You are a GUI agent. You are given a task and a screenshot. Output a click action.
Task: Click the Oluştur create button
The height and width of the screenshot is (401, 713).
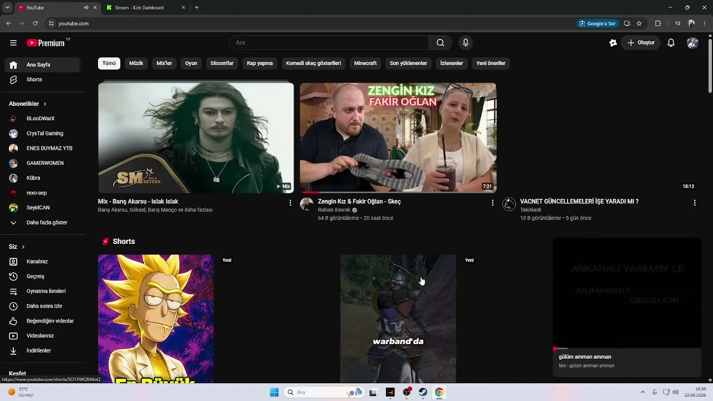641,43
